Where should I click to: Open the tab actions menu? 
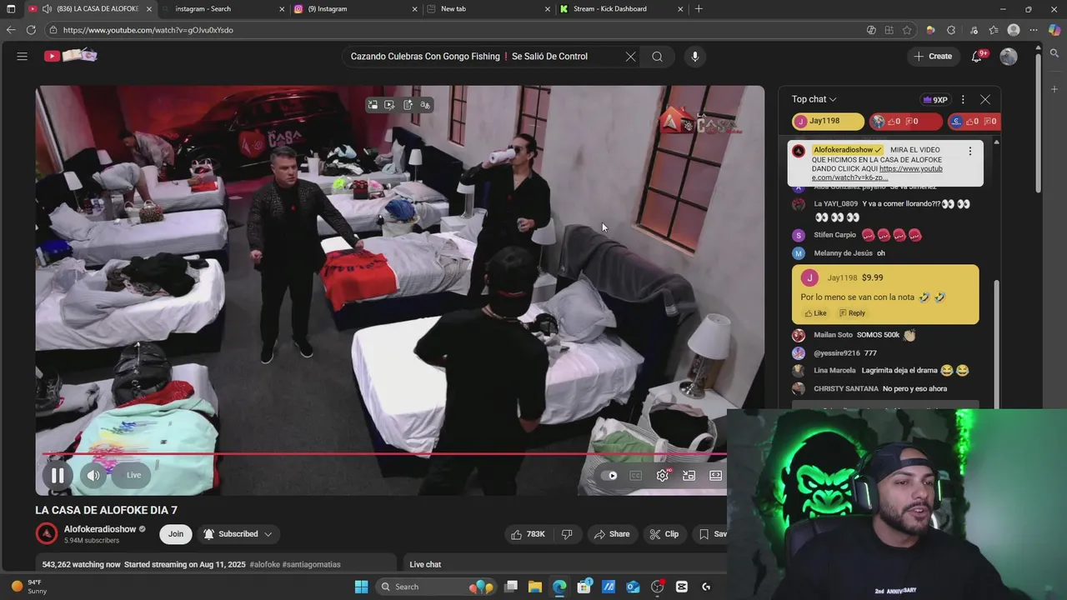click(x=11, y=9)
